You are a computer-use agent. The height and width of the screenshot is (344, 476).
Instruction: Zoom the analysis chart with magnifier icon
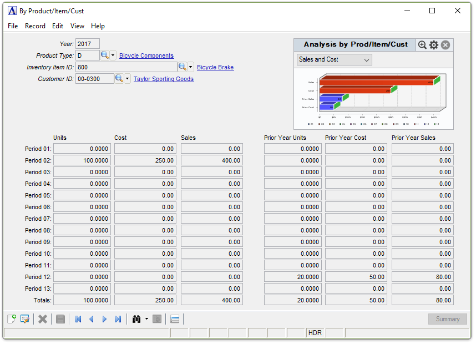point(422,45)
